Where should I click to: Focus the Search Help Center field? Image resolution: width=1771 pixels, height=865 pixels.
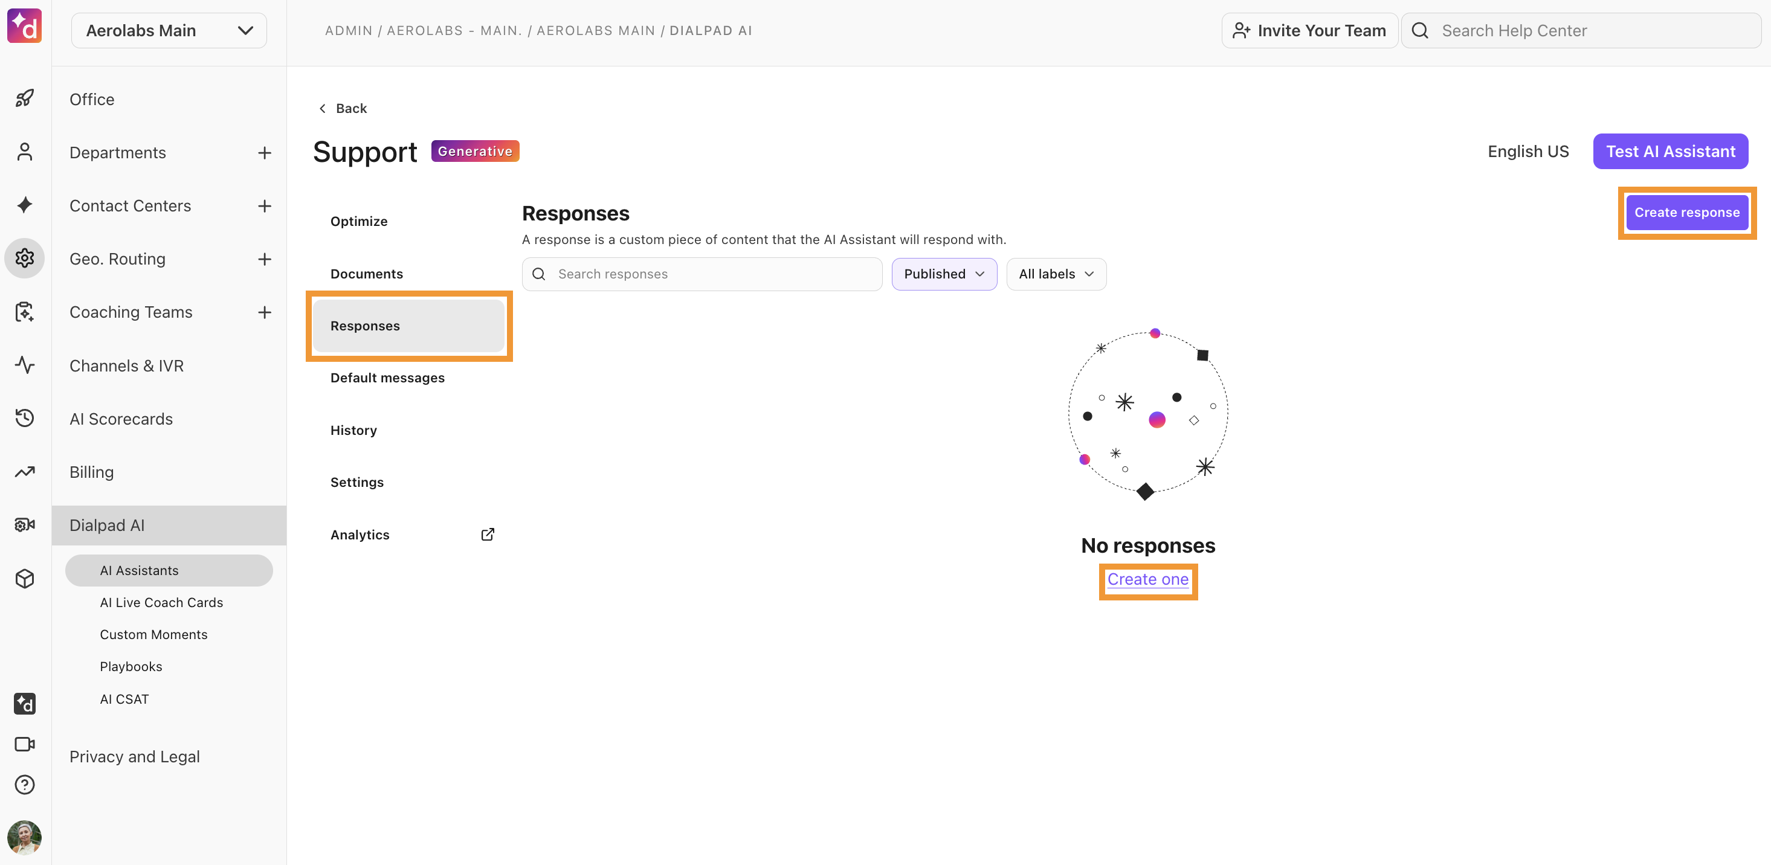pos(1581,30)
